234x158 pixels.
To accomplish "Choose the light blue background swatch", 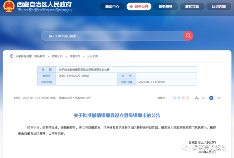I will click(x=174, y=98).
